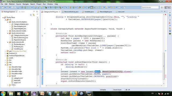172x96 pixels.
Task: Open the Source menu
Action: click(x=19, y=4)
